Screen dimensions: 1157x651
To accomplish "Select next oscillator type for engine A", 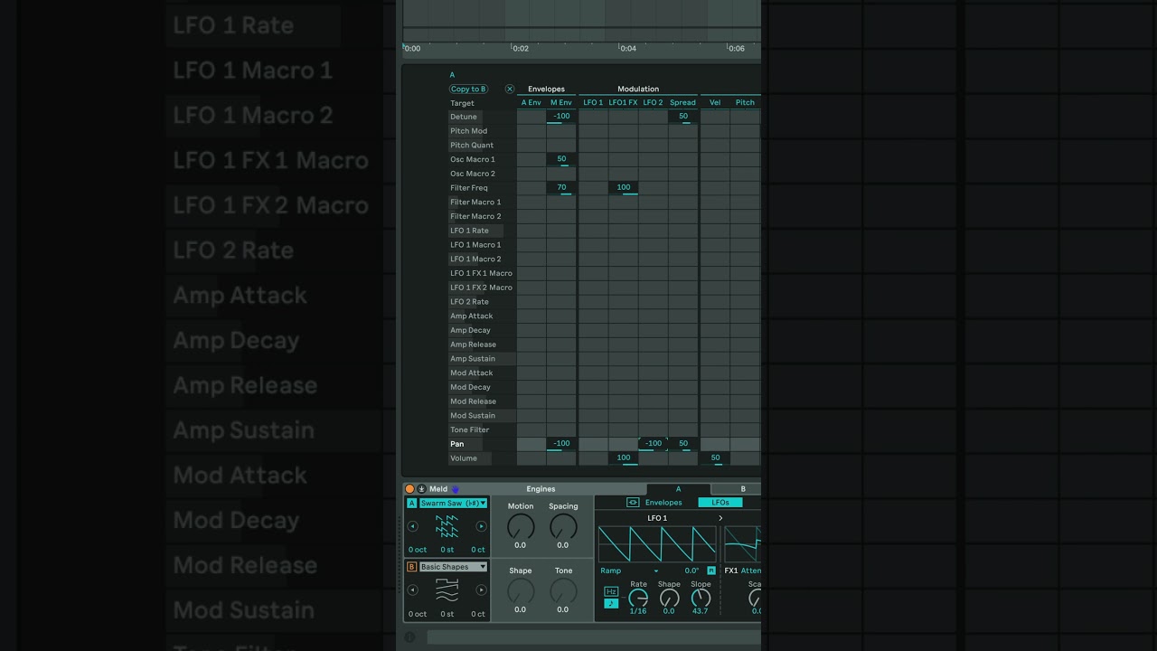I will pyautogui.click(x=481, y=526).
